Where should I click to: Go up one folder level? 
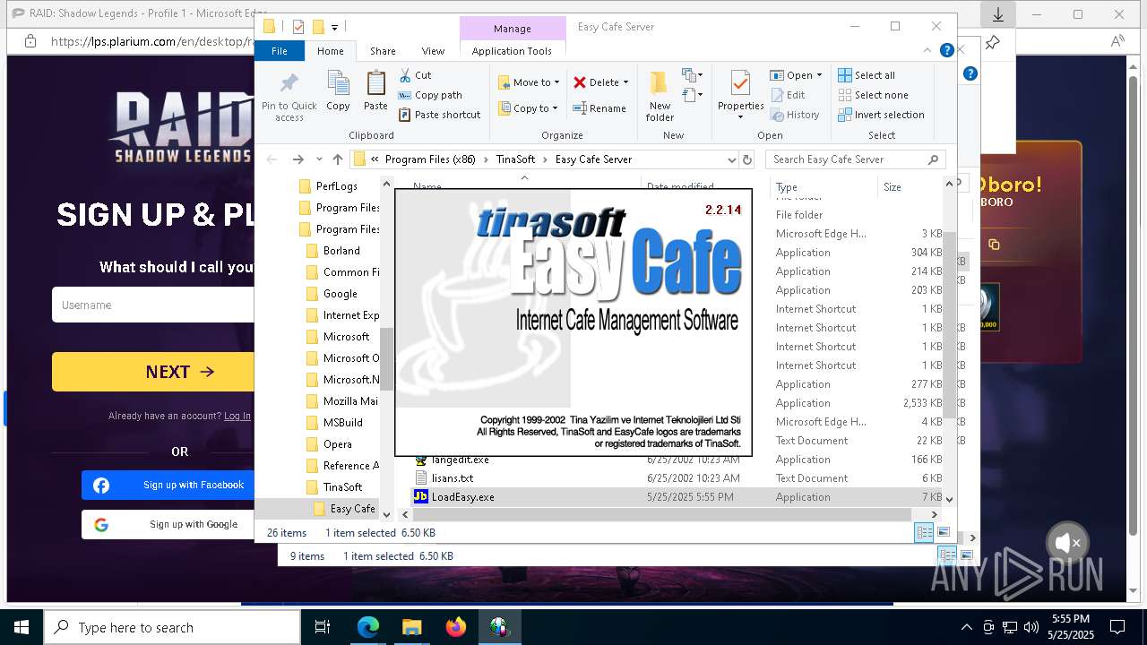(338, 159)
